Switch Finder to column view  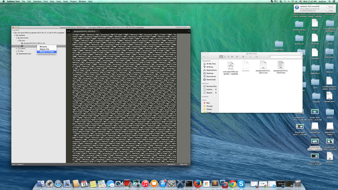click(x=228, y=57)
